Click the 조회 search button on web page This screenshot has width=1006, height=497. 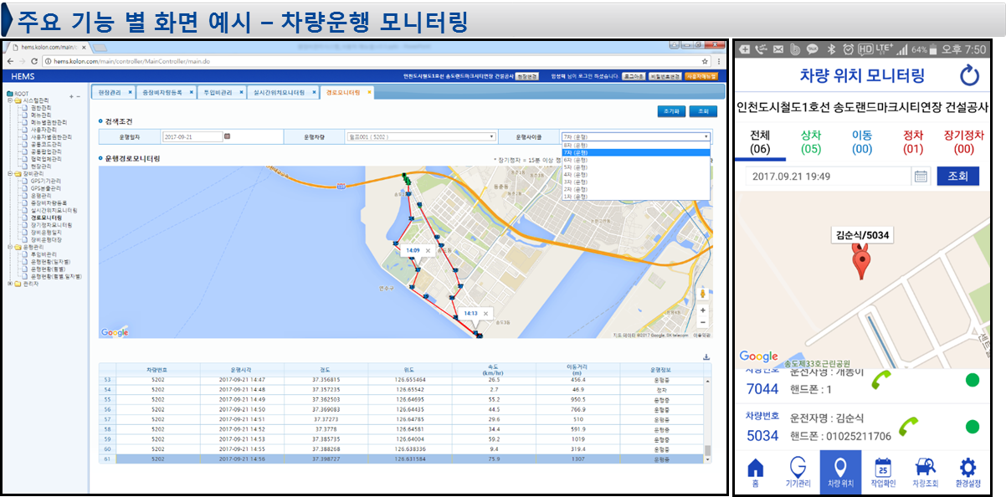pos(703,111)
